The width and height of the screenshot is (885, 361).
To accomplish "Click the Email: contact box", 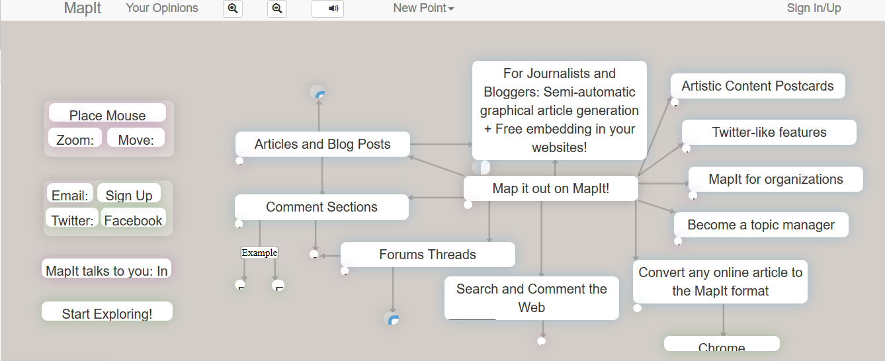I will point(69,193).
